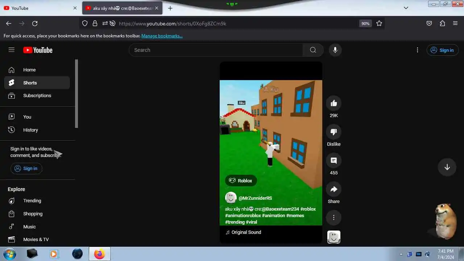
Task: Open Subscriptions in the sidebar
Action: [x=37, y=96]
